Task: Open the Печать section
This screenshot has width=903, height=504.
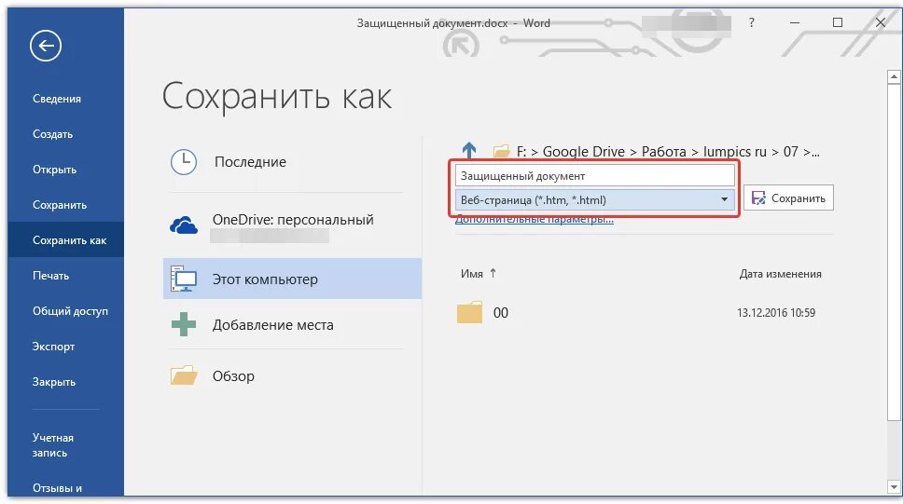Action: click(50, 276)
